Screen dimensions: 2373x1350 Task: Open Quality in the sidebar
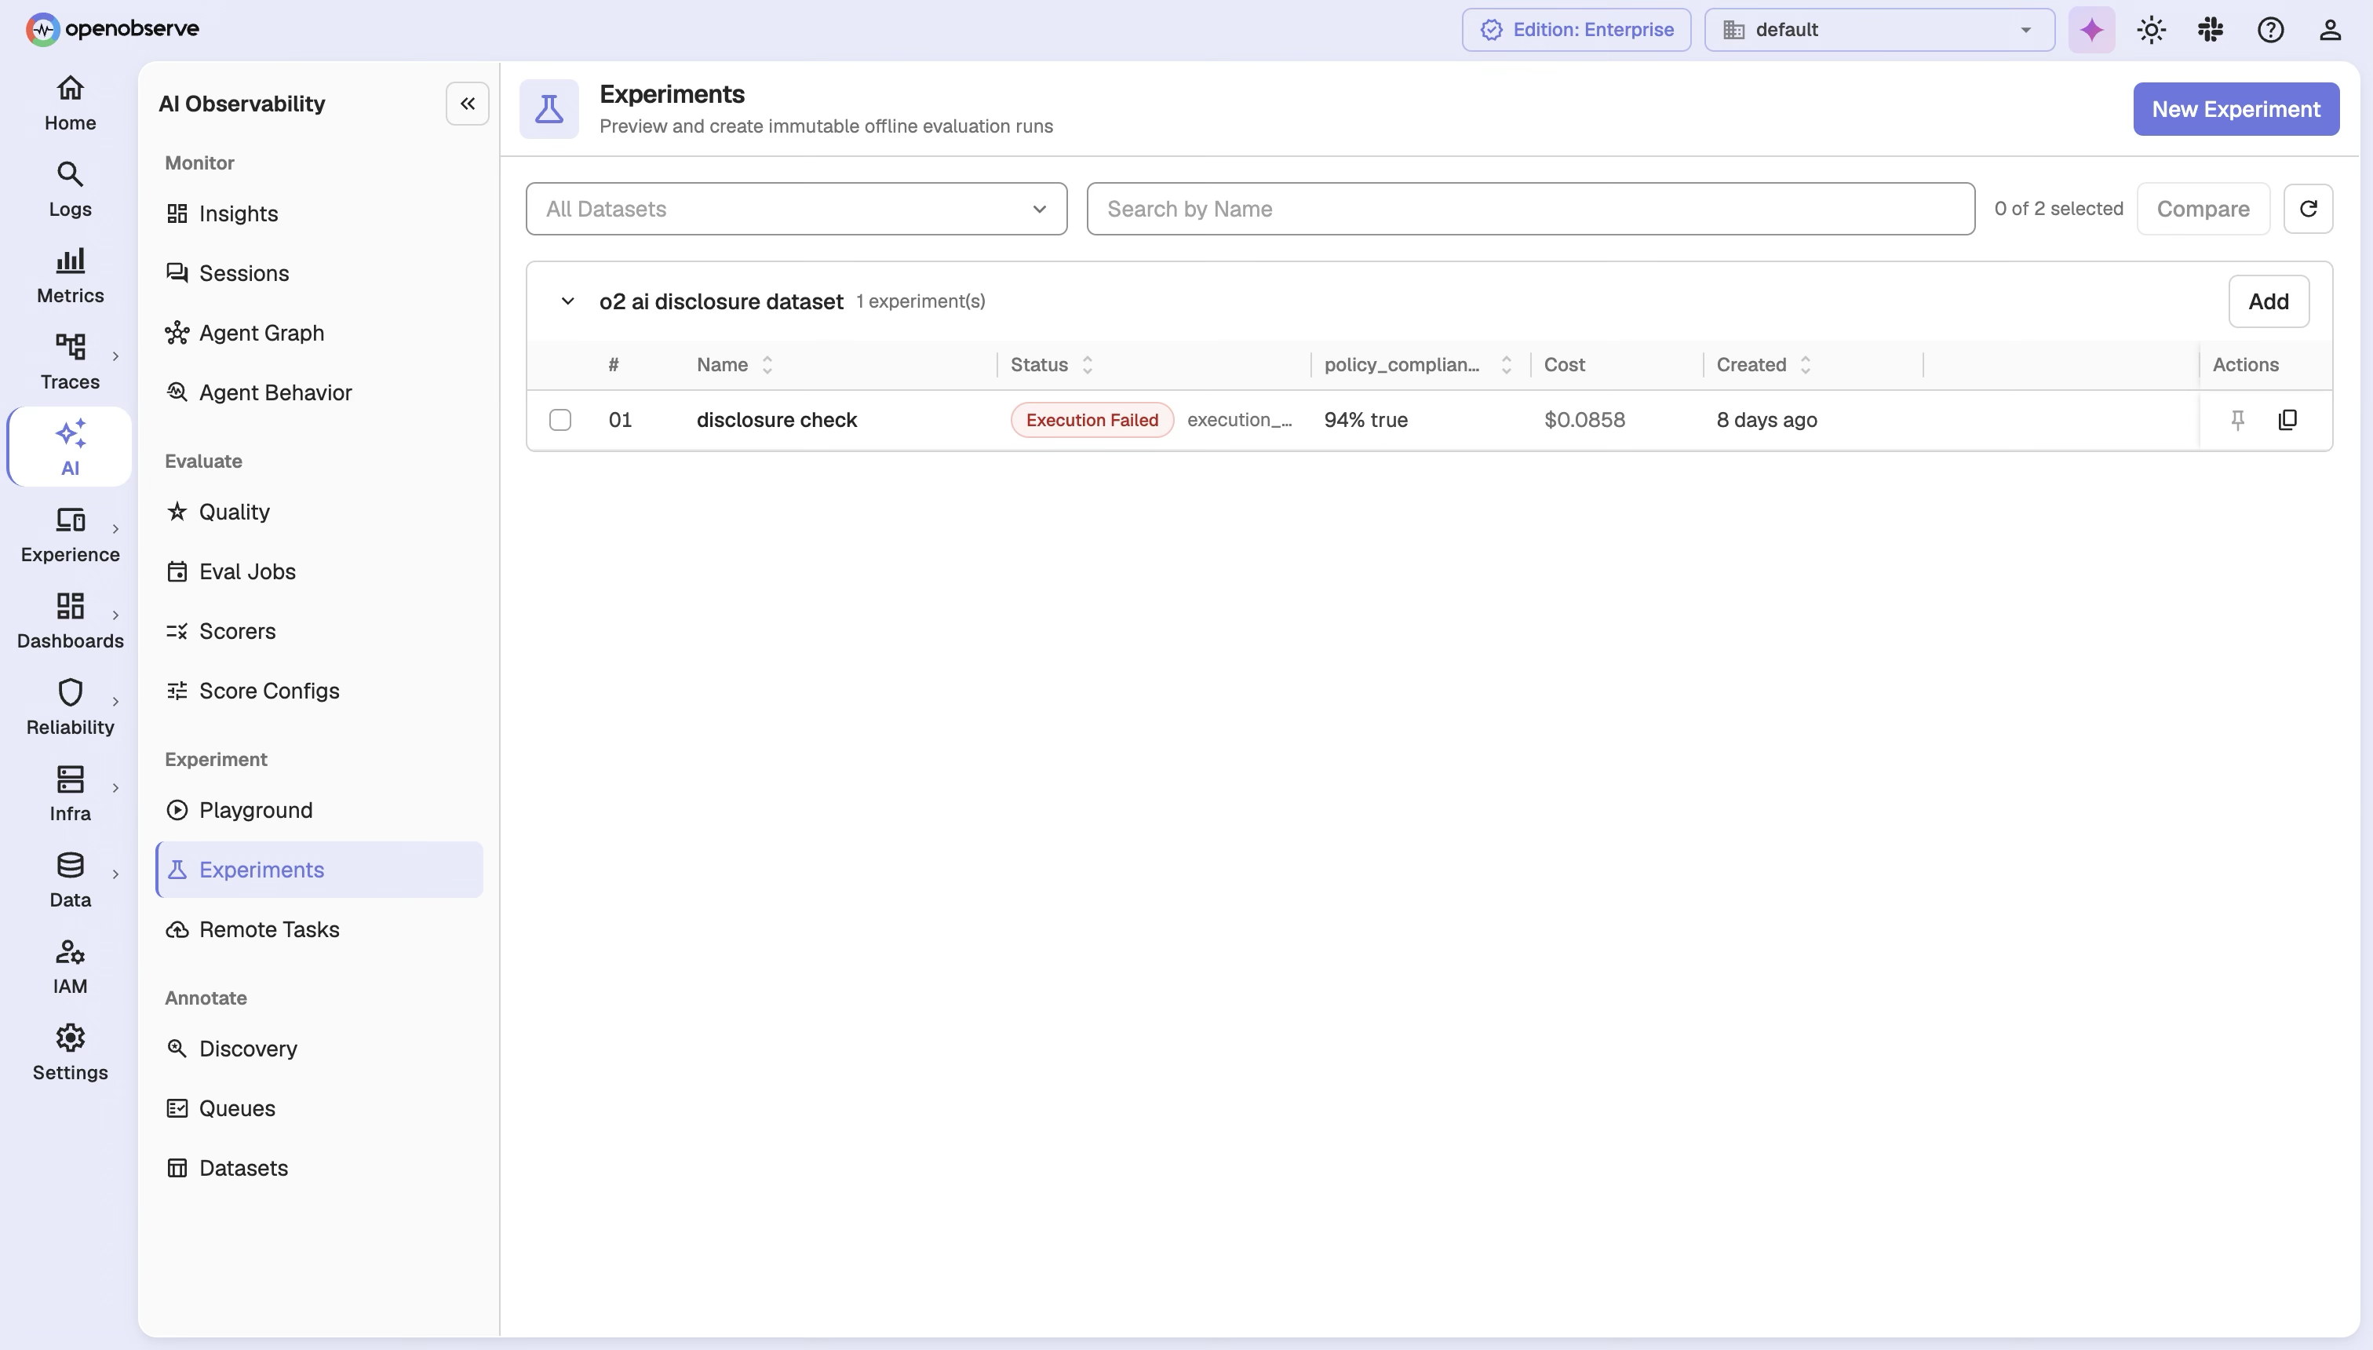(x=319, y=512)
